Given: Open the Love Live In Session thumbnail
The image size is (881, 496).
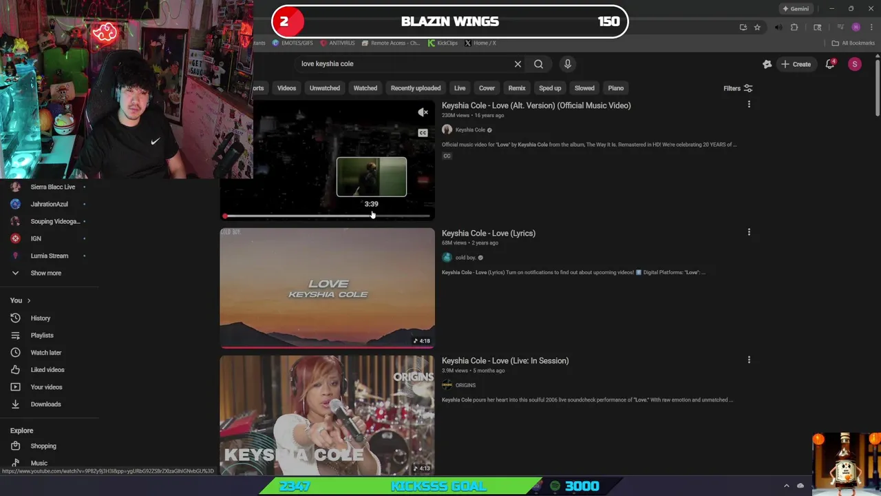Looking at the screenshot, I should pos(327,415).
